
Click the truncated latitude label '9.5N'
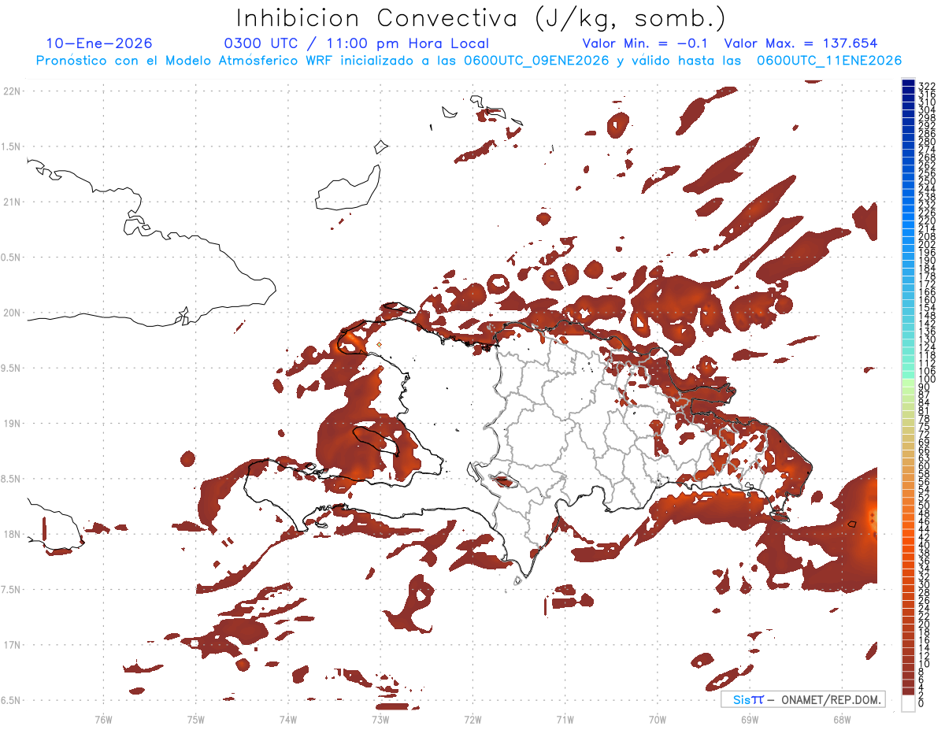10,368
